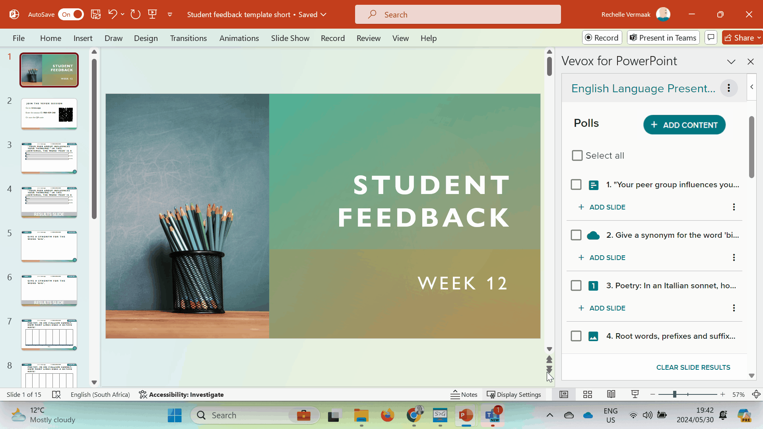Open the Transitions tab
This screenshot has width=763, height=429.
[188, 38]
